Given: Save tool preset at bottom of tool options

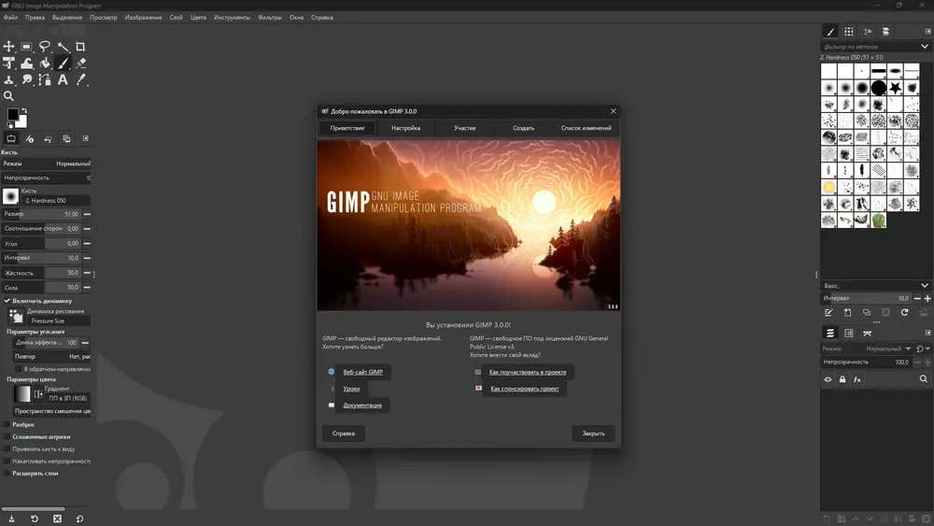Looking at the screenshot, I should (11, 519).
